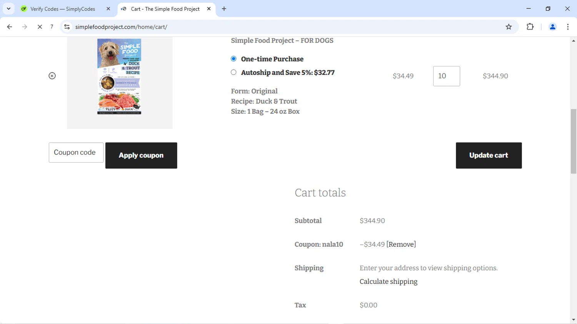Click the page vertical scrollbar thumb

(x=574, y=141)
